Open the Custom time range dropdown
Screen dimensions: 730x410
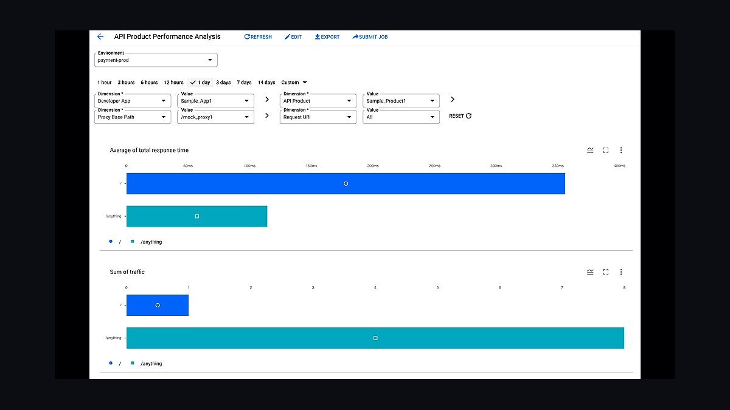point(294,83)
